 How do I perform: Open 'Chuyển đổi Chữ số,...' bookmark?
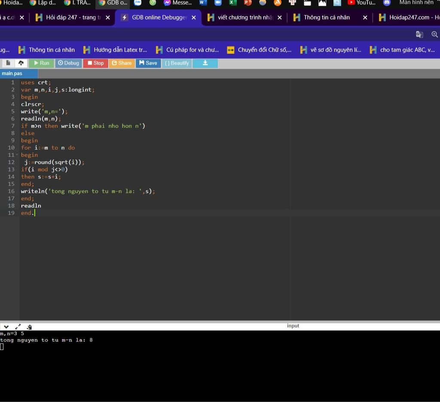point(259,50)
